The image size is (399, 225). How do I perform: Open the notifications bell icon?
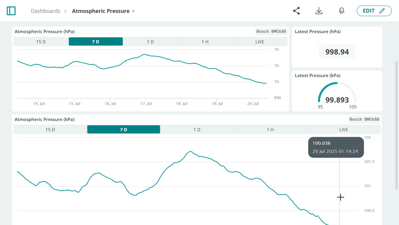tap(341, 11)
